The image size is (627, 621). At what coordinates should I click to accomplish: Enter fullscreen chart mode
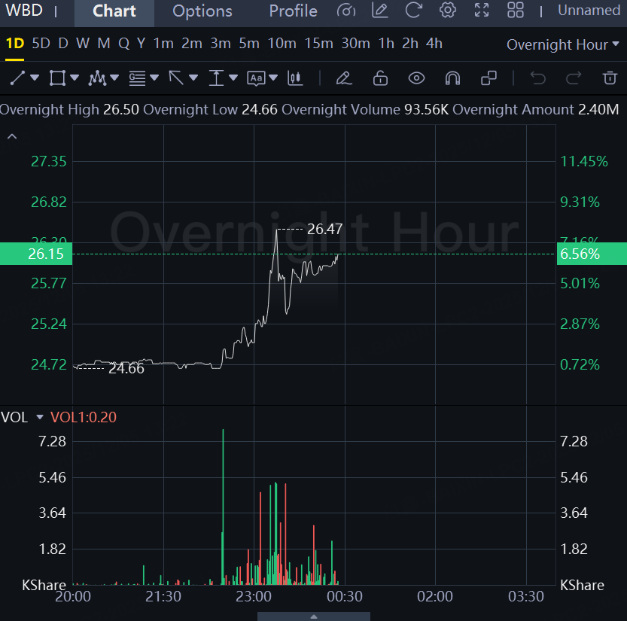[482, 11]
